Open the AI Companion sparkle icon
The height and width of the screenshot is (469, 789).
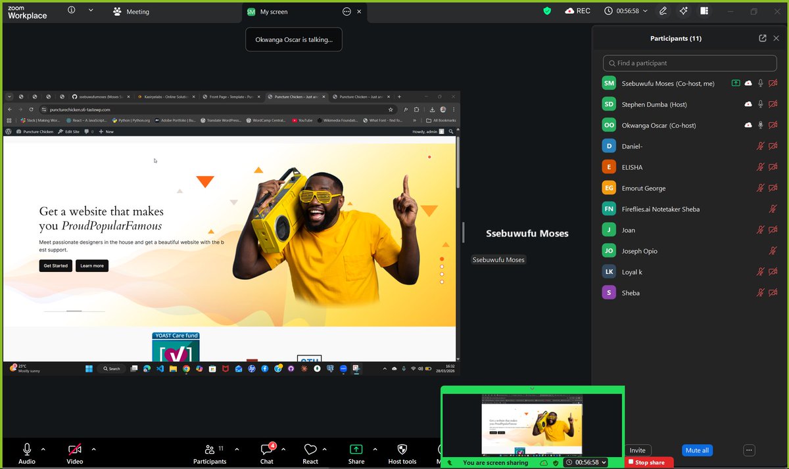[x=683, y=11]
